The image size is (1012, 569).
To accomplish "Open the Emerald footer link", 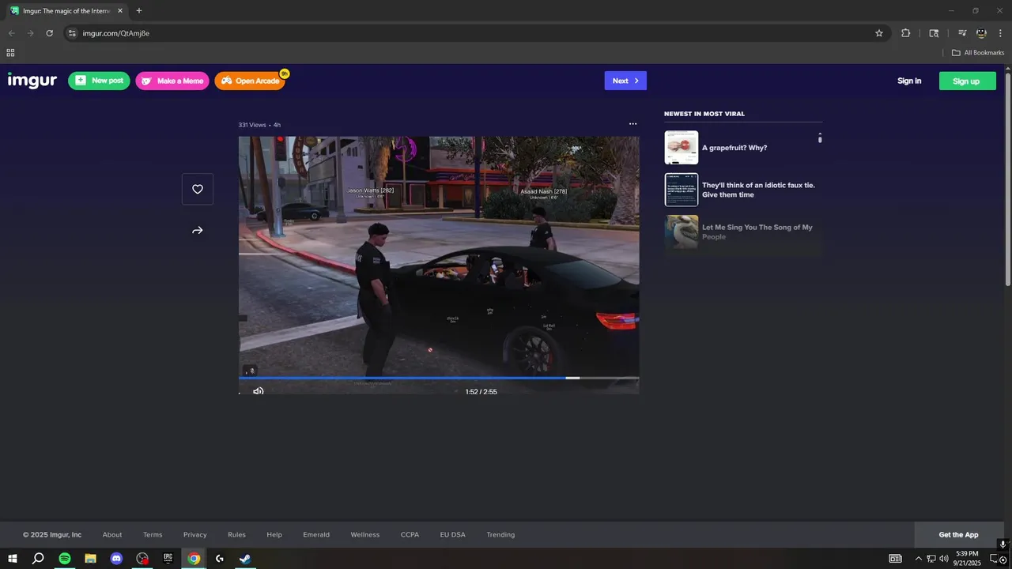I will (316, 535).
